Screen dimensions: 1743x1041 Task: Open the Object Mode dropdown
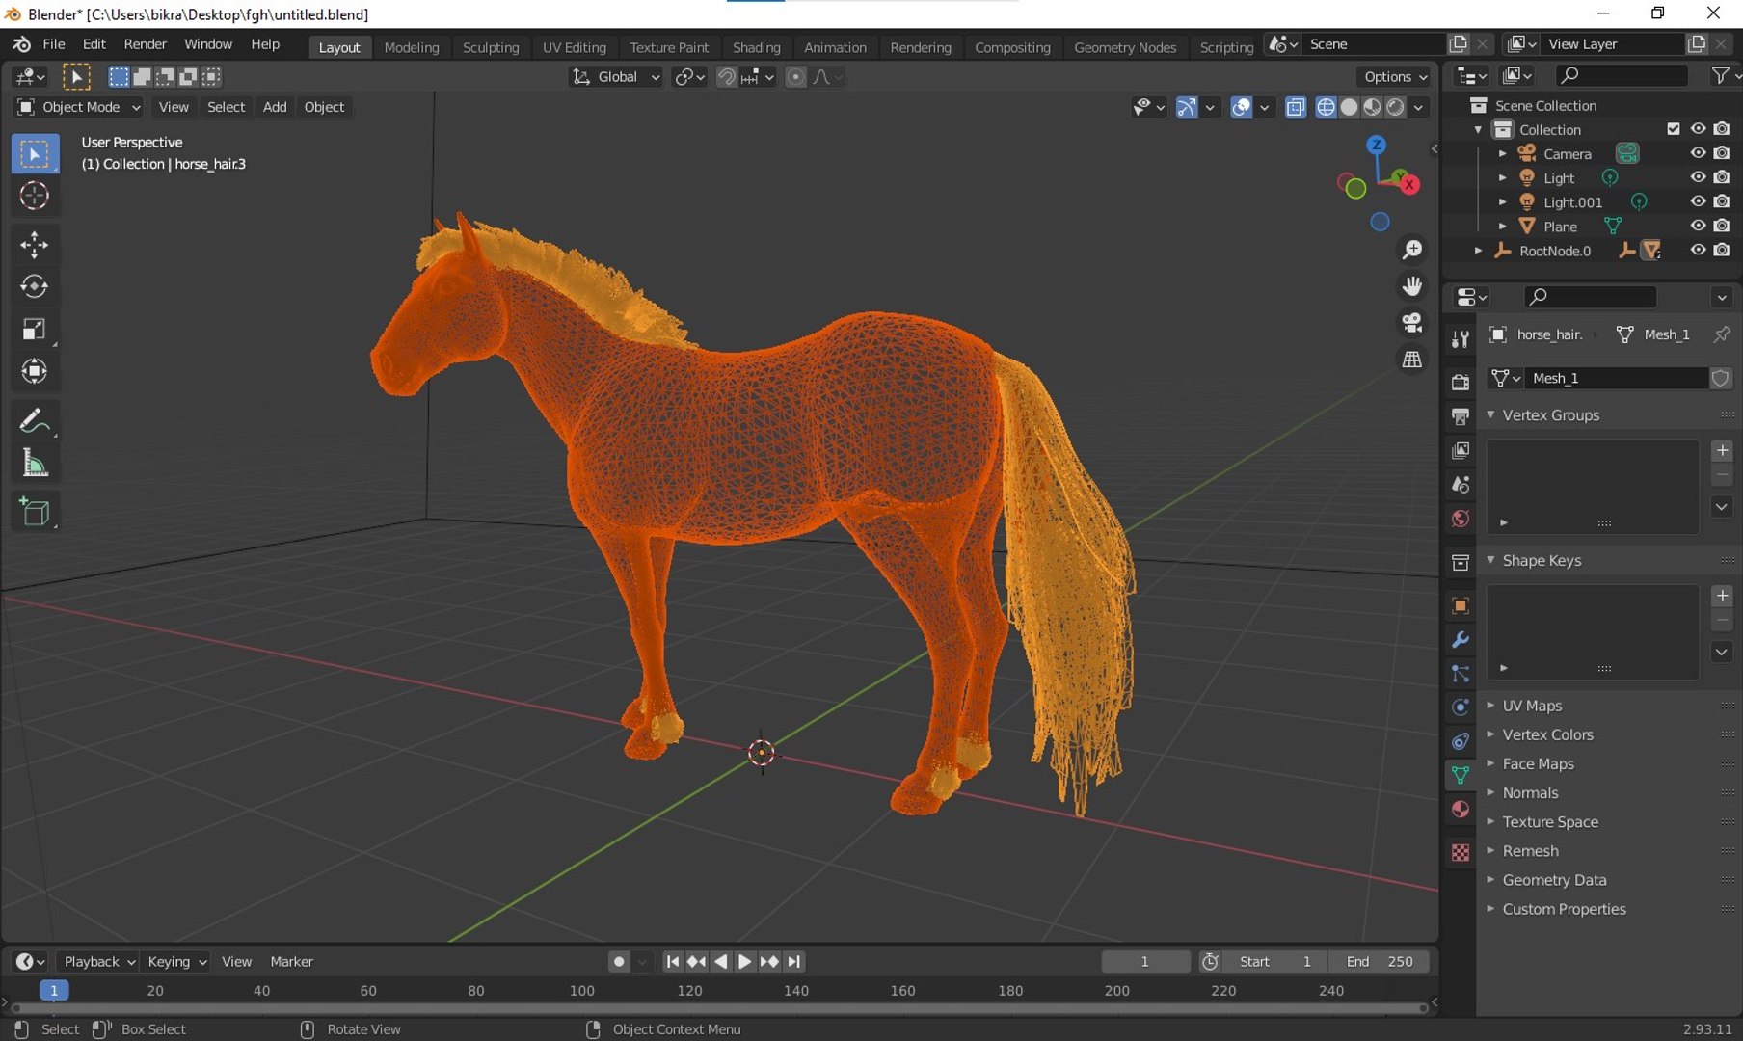tap(79, 107)
